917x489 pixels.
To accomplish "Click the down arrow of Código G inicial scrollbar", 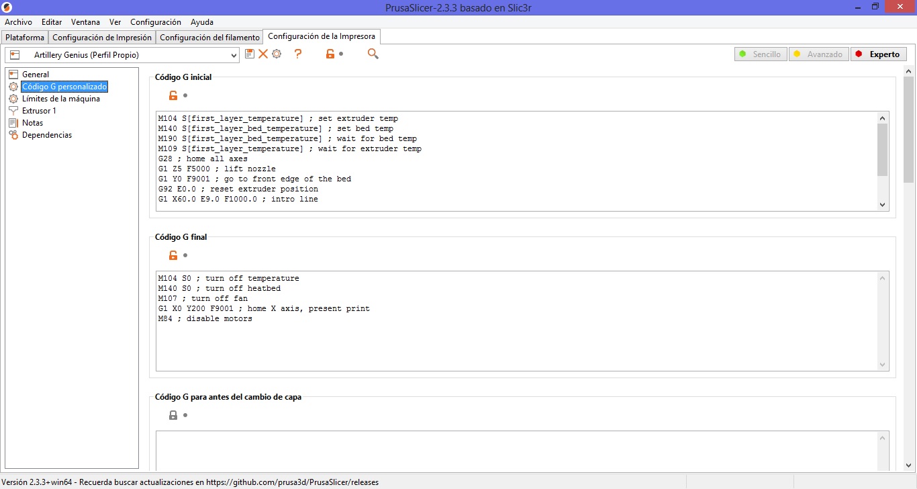I will 883,205.
